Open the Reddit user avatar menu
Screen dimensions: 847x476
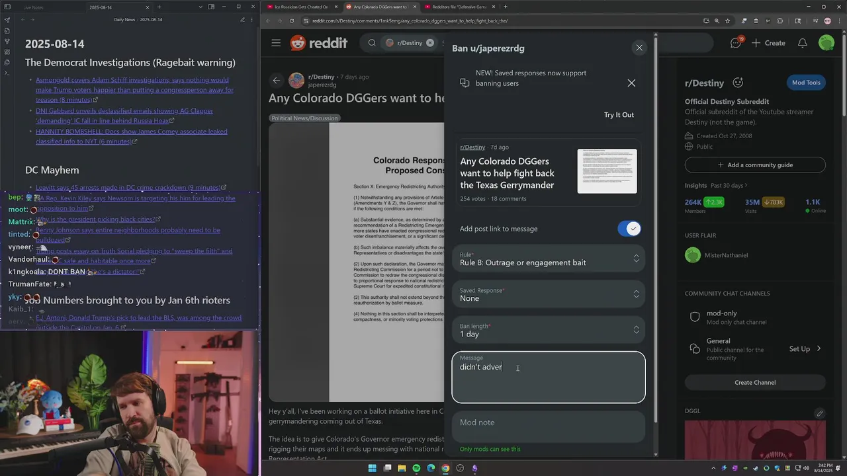(826, 43)
